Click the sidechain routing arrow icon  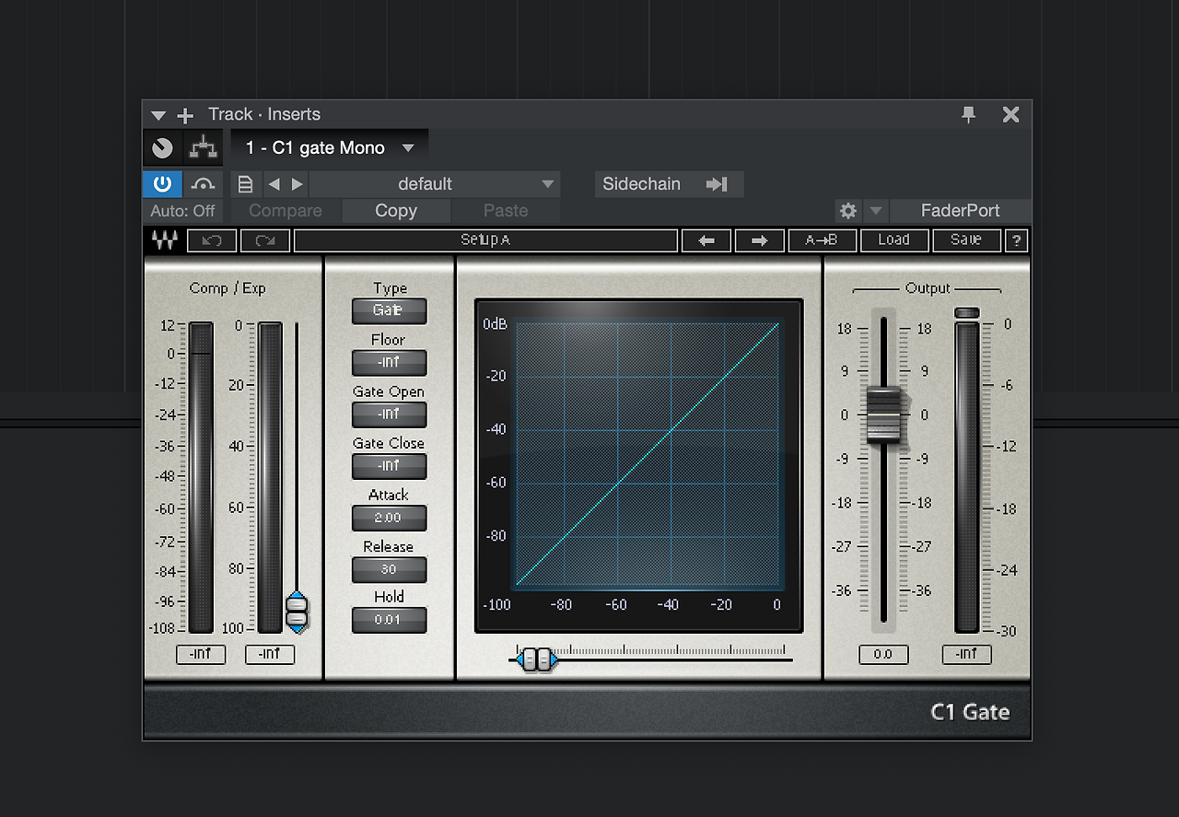[717, 184]
